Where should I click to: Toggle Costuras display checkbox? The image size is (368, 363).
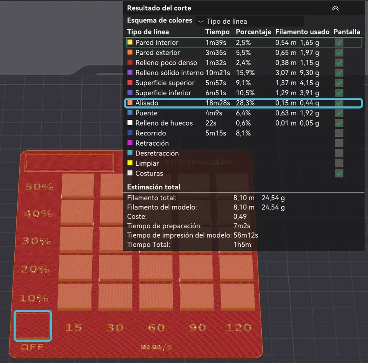coord(339,174)
